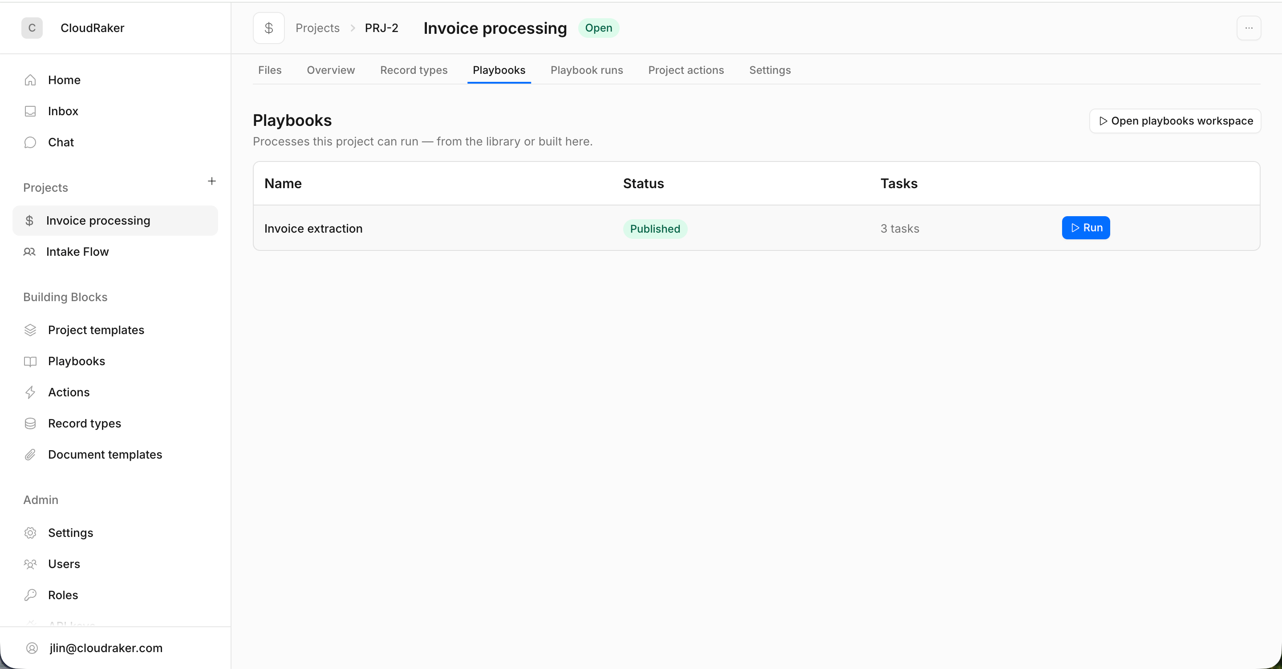Click the Actions lightning bolt icon
Image resolution: width=1282 pixels, height=669 pixels.
pos(30,392)
